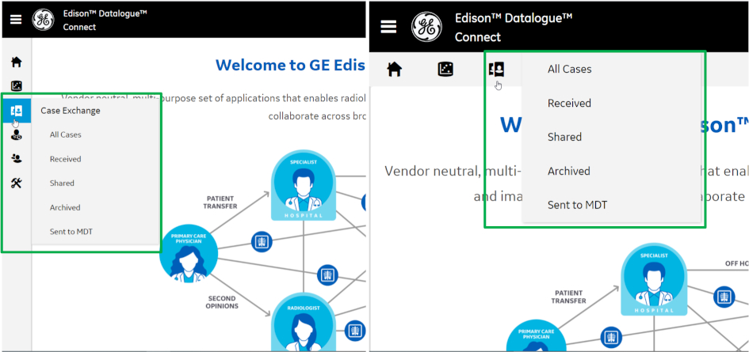The height and width of the screenshot is (352, 749).
Task: Open user group icon in left sidebar
Action: (17, 159)
